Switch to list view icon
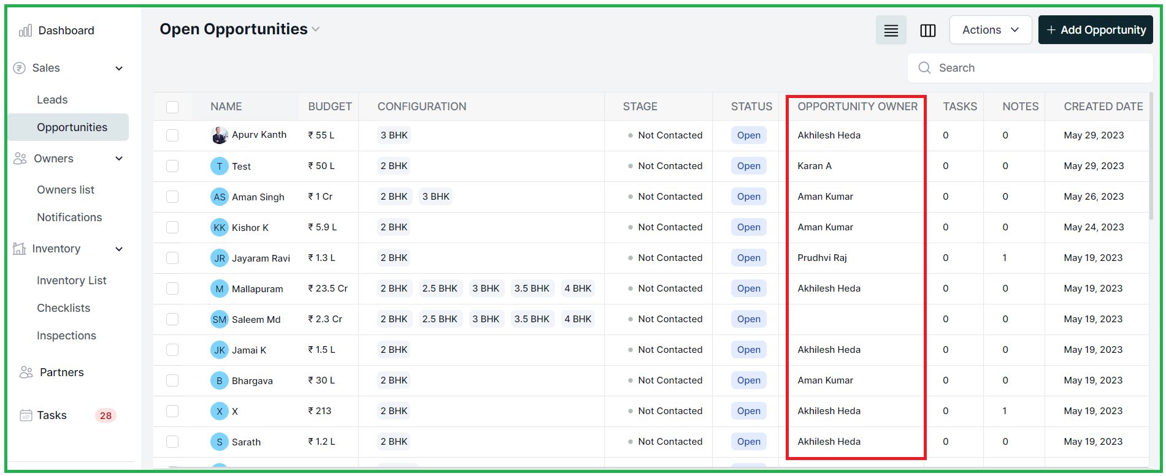 [x=891, y=30]
